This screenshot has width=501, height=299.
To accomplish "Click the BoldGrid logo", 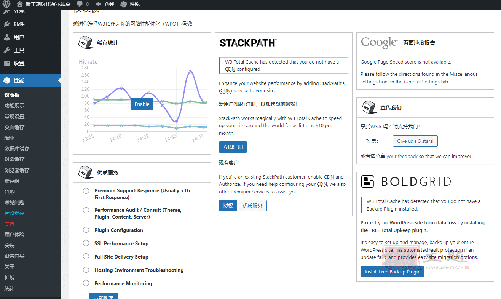I will click(x=406, y=182).
